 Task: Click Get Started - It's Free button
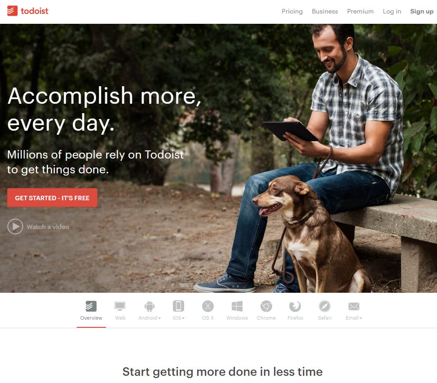coord(53,198)
